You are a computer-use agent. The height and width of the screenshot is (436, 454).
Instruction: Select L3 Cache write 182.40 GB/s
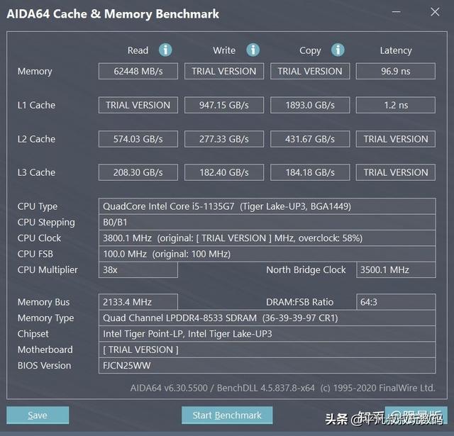coord(224,172)
